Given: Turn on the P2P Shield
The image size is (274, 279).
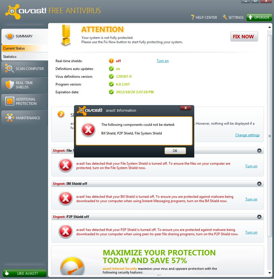Looking at the screenshot, I should click(251, 232).
